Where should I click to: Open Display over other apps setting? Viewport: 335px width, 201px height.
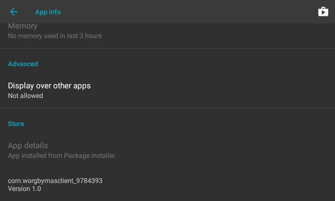click(x=167, y=90)
